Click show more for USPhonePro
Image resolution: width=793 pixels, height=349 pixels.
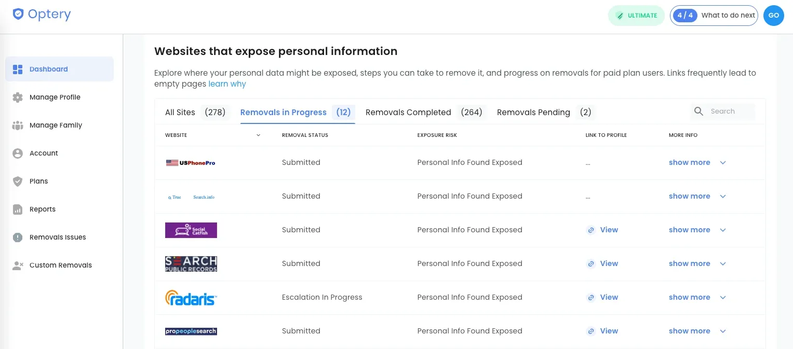tap(689, 162)
